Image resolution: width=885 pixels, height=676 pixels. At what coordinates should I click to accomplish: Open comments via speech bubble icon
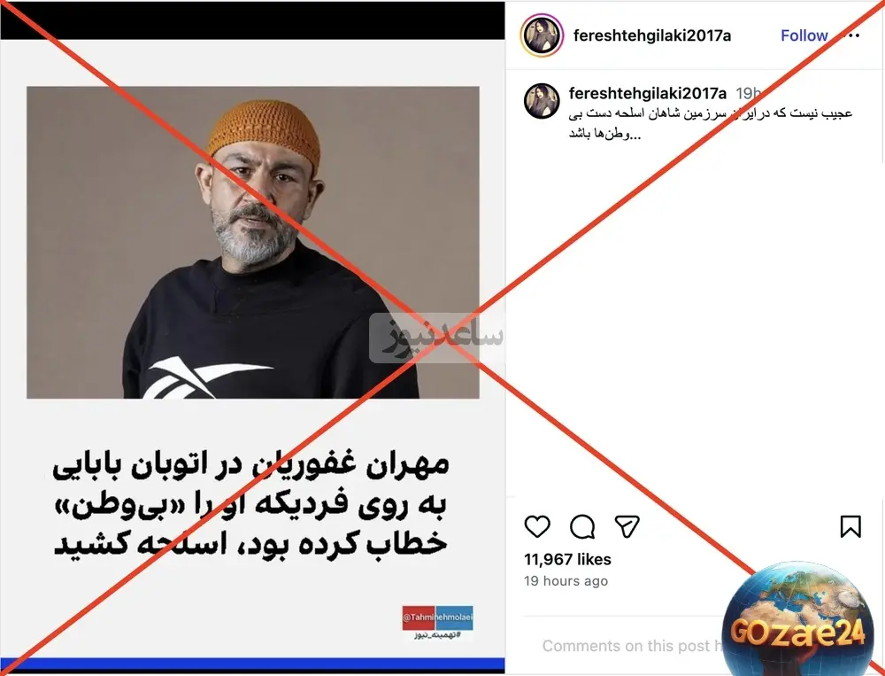click(x=582, y=527)
